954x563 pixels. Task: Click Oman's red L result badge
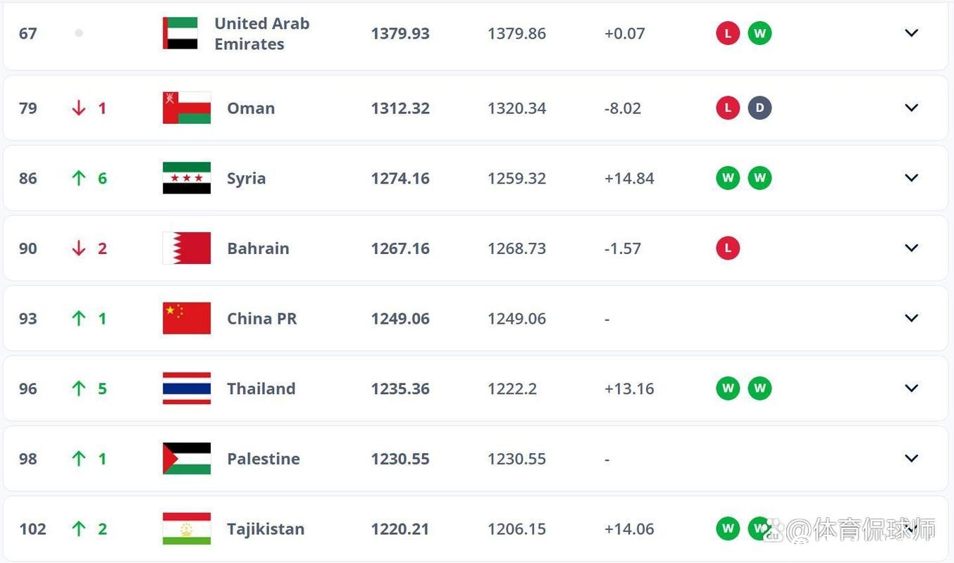click(x=728, y=108)
